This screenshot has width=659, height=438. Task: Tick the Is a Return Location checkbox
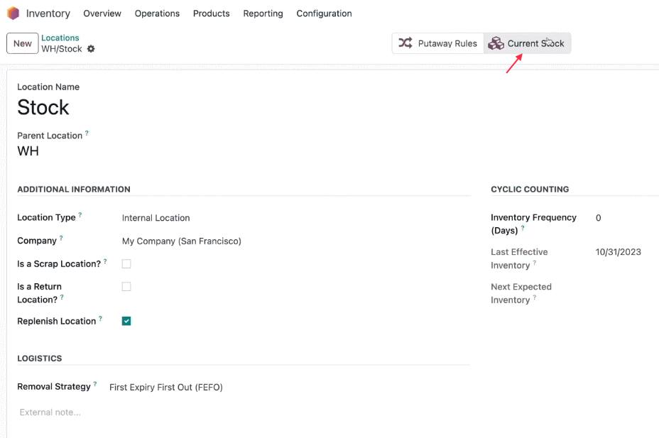coord(126,286)
